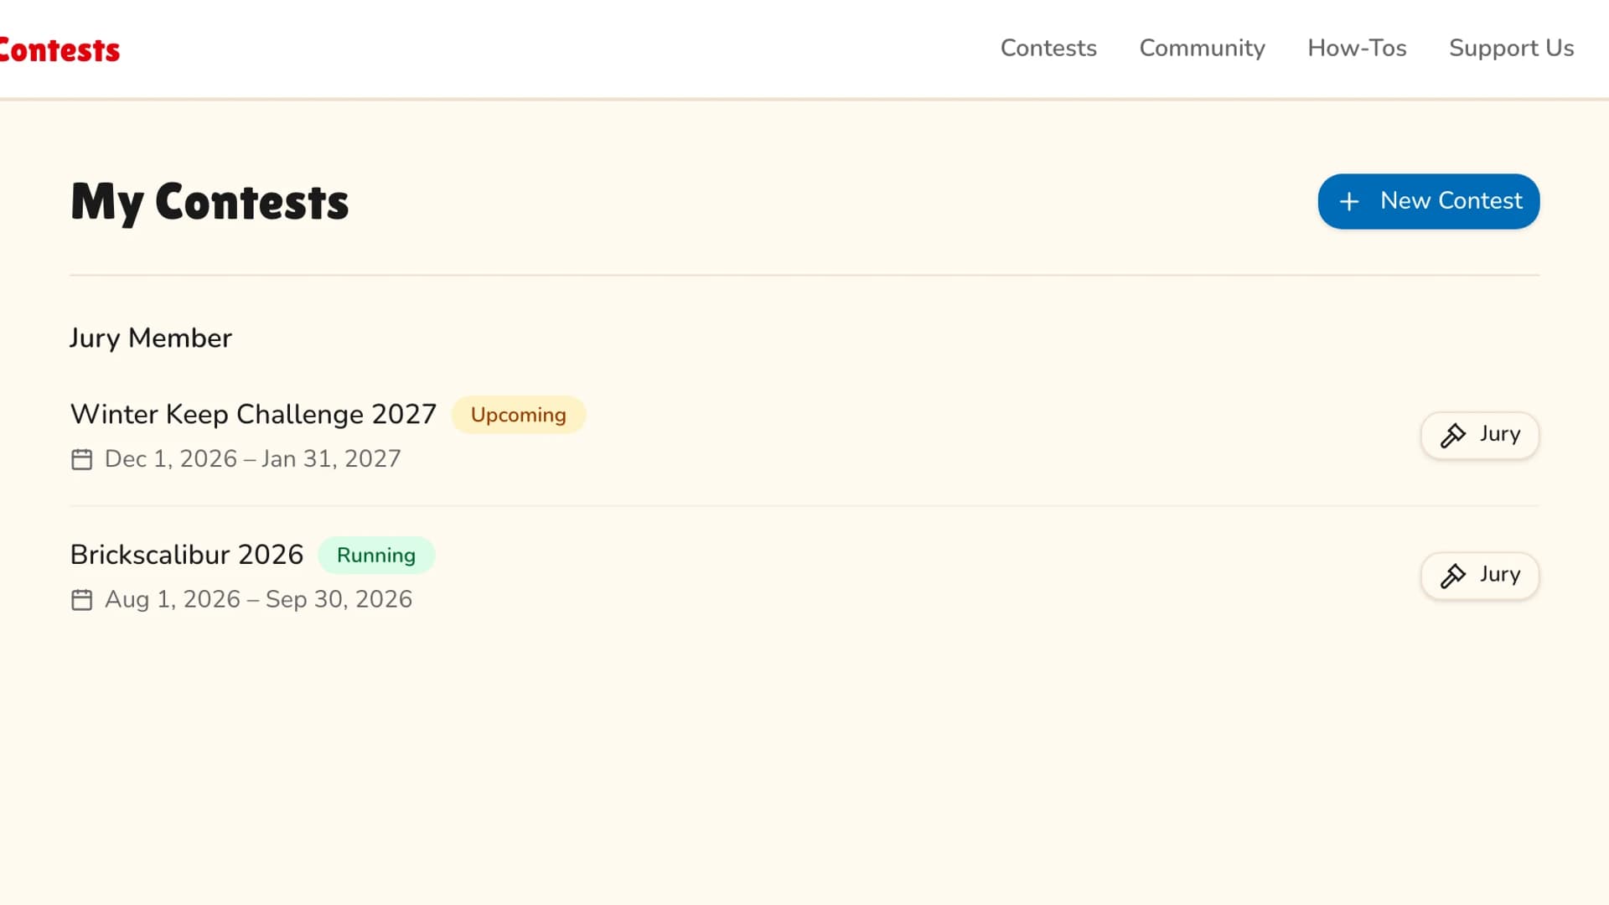The image size is (1609, 905).
Task: Click the red Contests site logo
Action: point(59,50)
